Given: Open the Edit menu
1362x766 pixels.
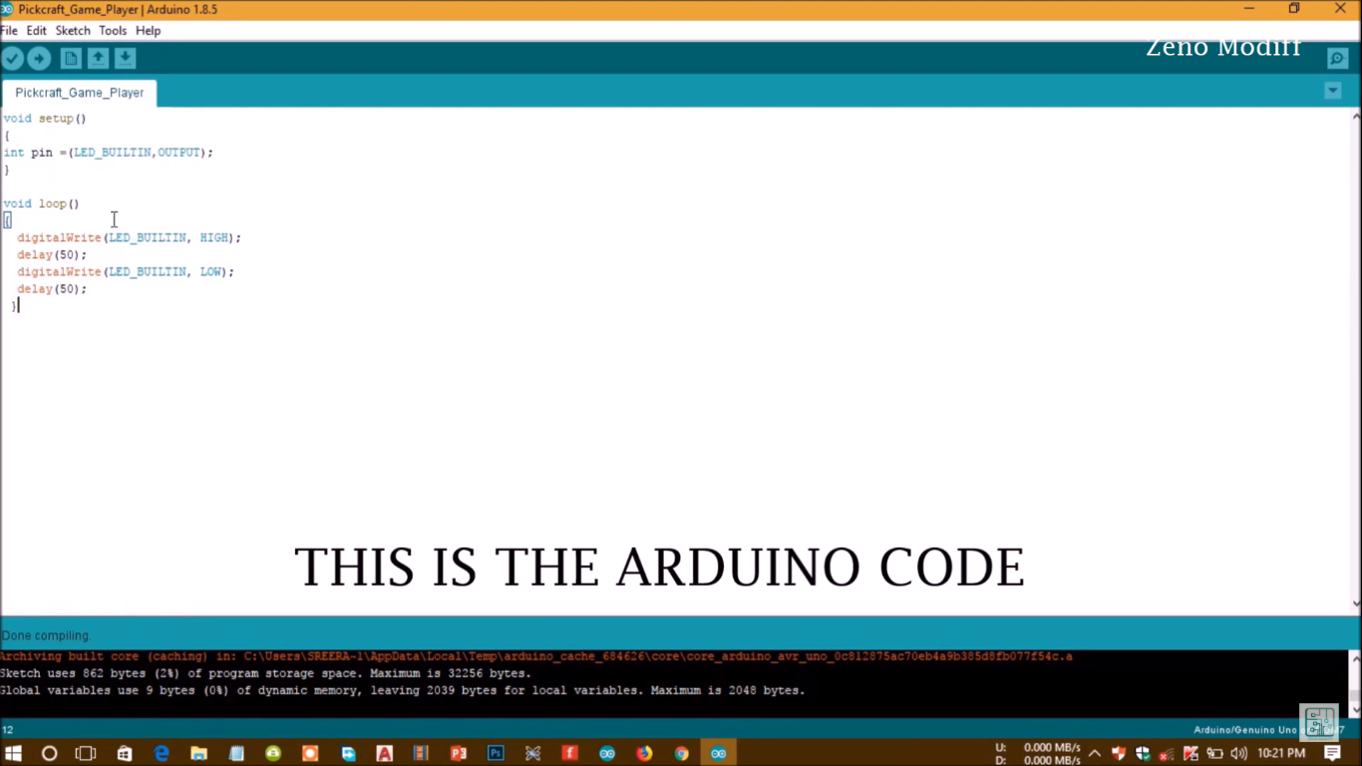Looking at the screenshot, I should (37, 31).
